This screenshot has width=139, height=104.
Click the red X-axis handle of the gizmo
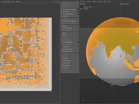pyautogui.click(x=120, y=56)
